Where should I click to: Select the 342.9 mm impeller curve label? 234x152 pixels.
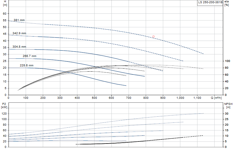[x=19, y=33]
